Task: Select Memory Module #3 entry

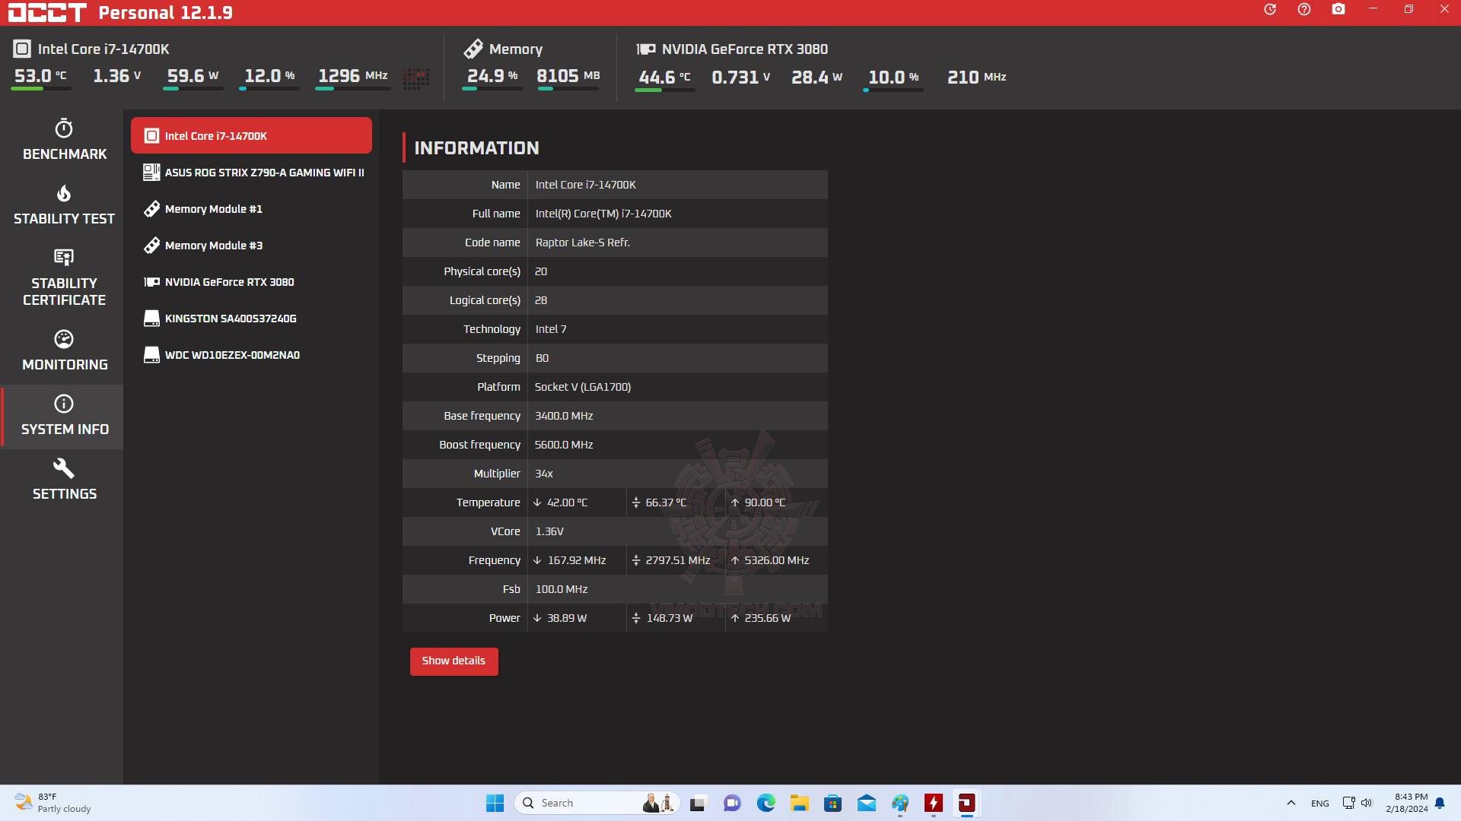Action: point(214,245)
